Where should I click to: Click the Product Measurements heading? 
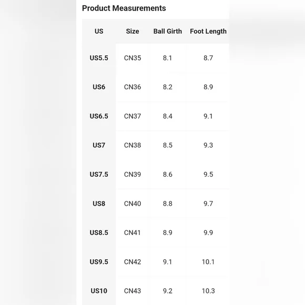click(124, 8)
